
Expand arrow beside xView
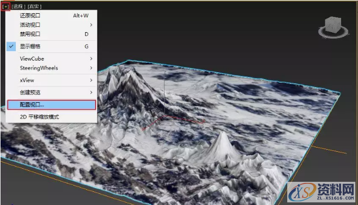click(x=91, y=81)
